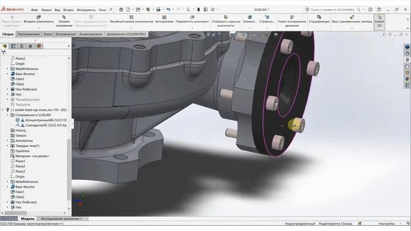411x231 pixels.
Task: Switch to the Эскиз tab
Action: click(48, 34)
